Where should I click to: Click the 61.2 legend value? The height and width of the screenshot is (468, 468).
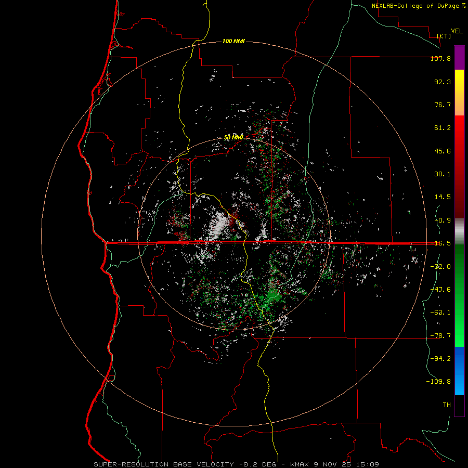(443, 128)
